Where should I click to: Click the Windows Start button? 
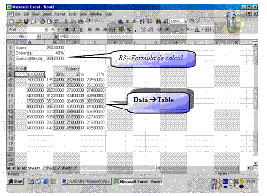16,181
